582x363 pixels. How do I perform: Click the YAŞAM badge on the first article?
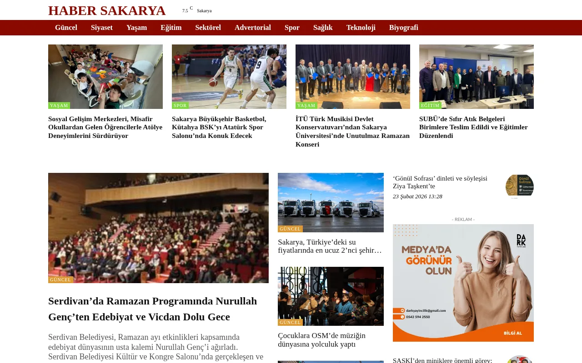[59, 105]
